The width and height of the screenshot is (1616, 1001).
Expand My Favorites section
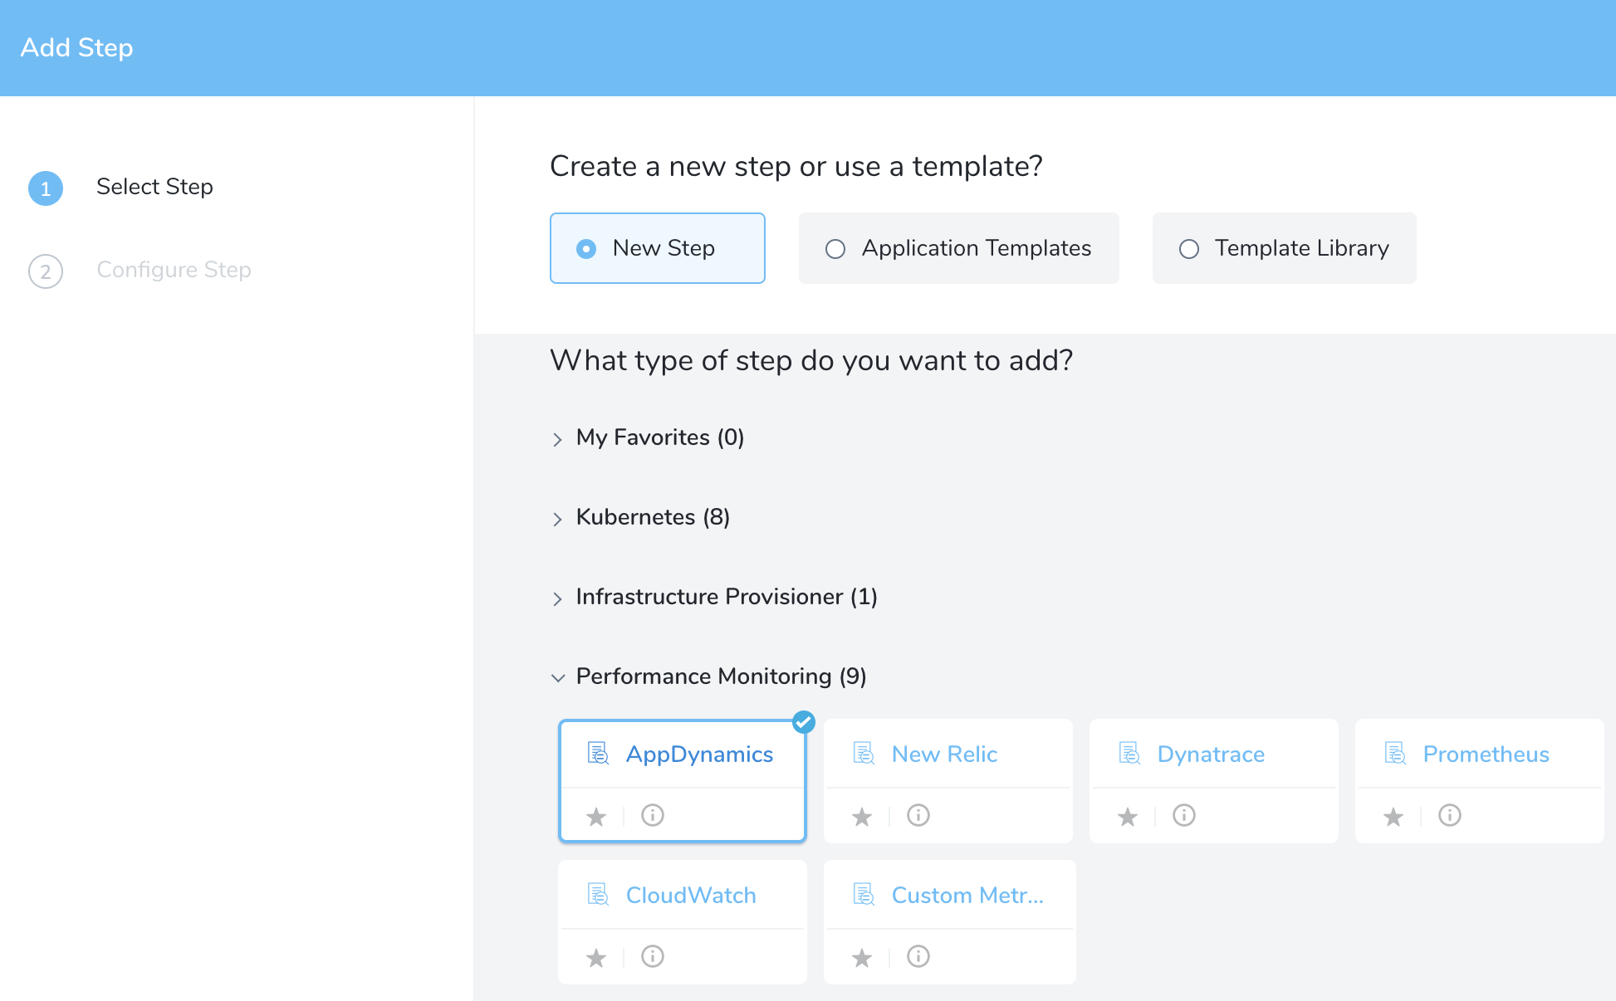648,437
